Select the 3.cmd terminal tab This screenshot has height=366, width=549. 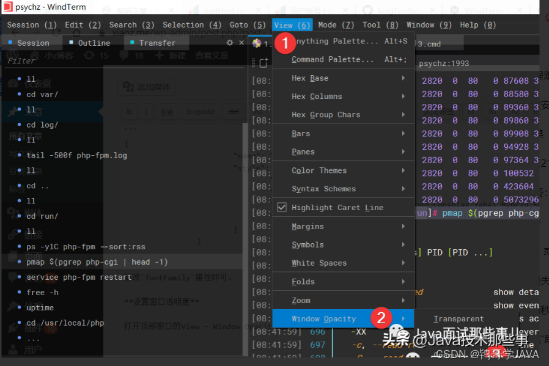pos(429,44)
